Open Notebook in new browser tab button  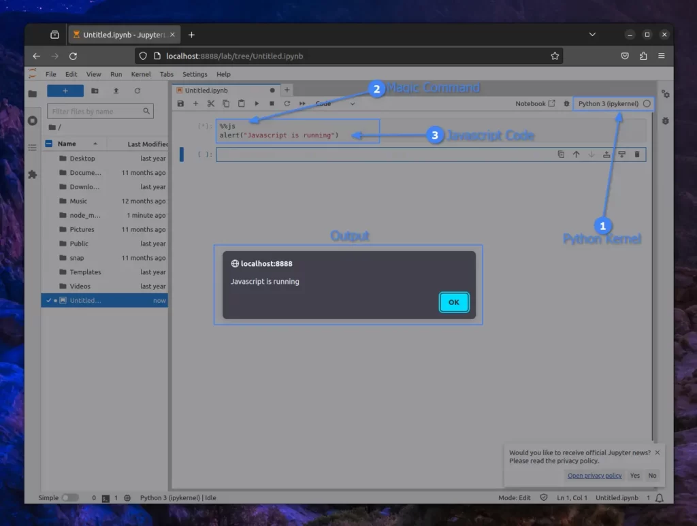click(535, 103)
